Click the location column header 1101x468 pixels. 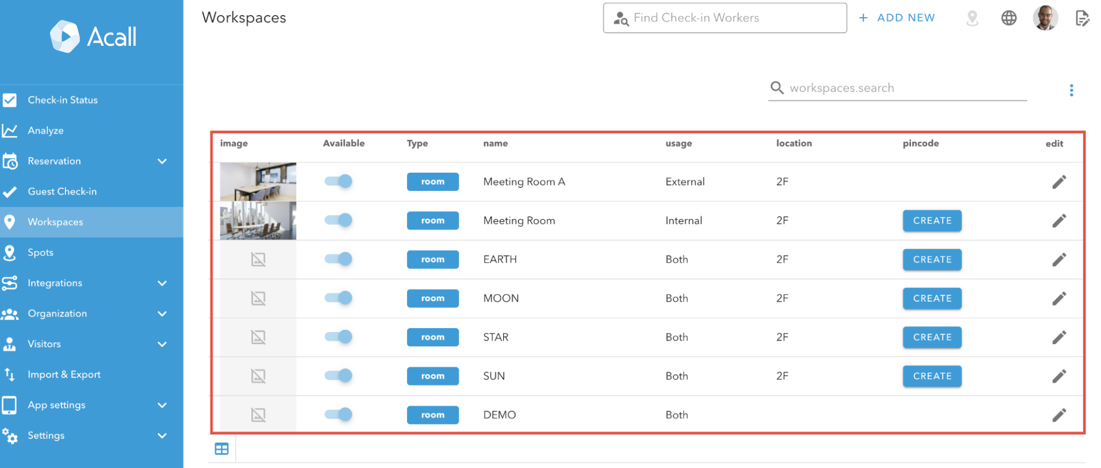[794, 143]
